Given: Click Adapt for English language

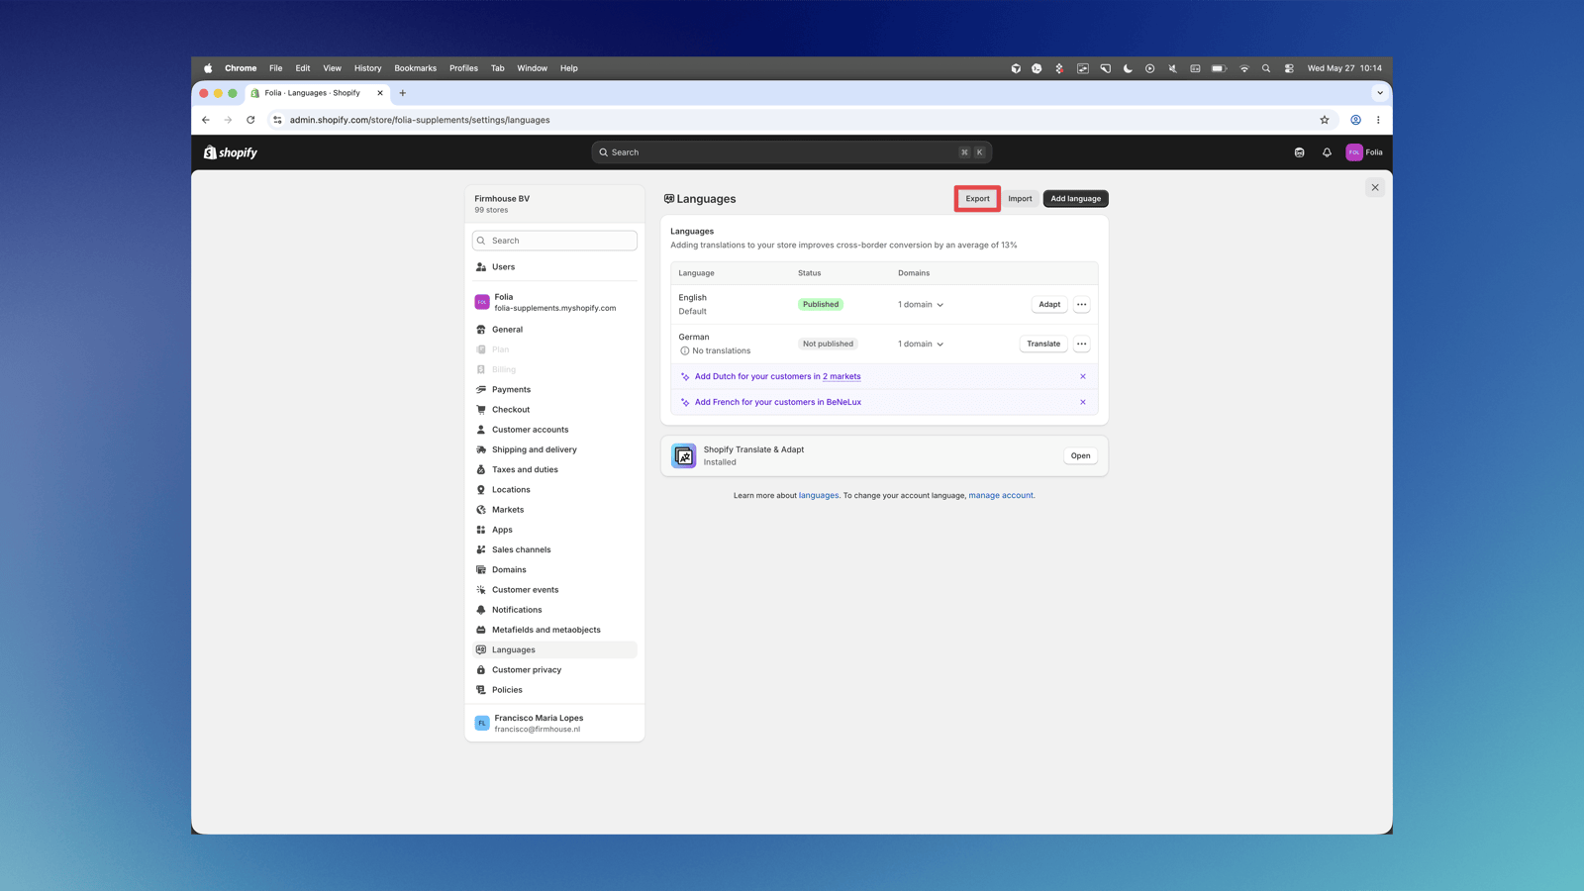Looking at the screenshot, I should 1049,304.
